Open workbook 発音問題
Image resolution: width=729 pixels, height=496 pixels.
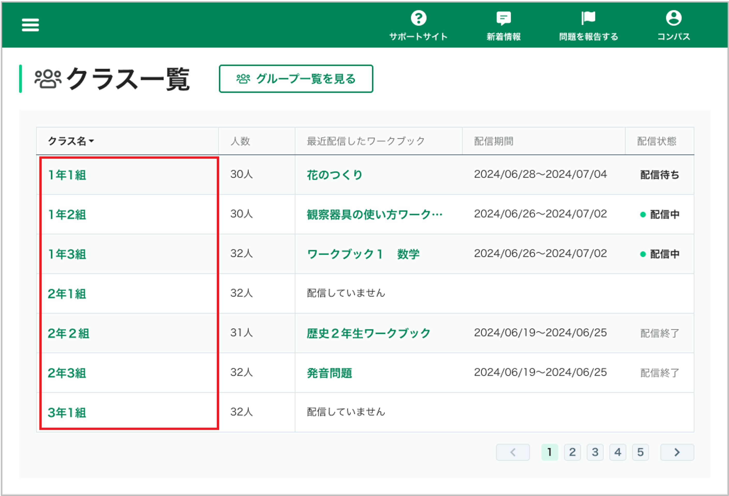(x=329, y=373)
